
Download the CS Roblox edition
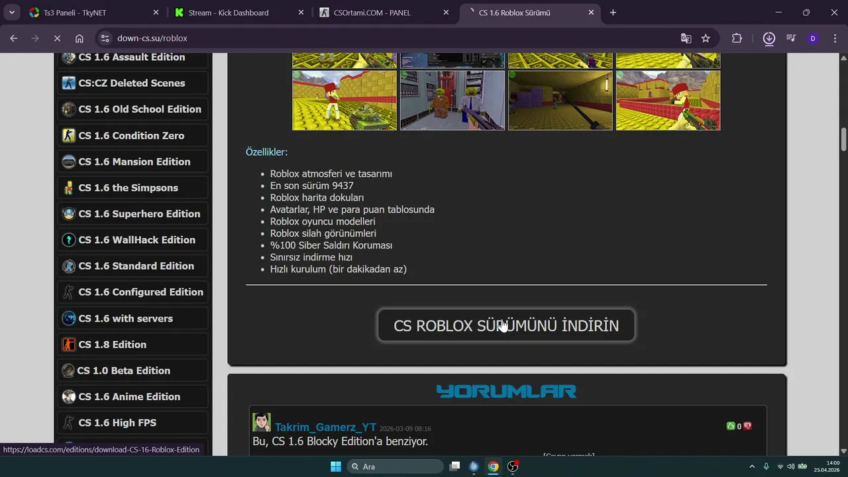point(506,325)
